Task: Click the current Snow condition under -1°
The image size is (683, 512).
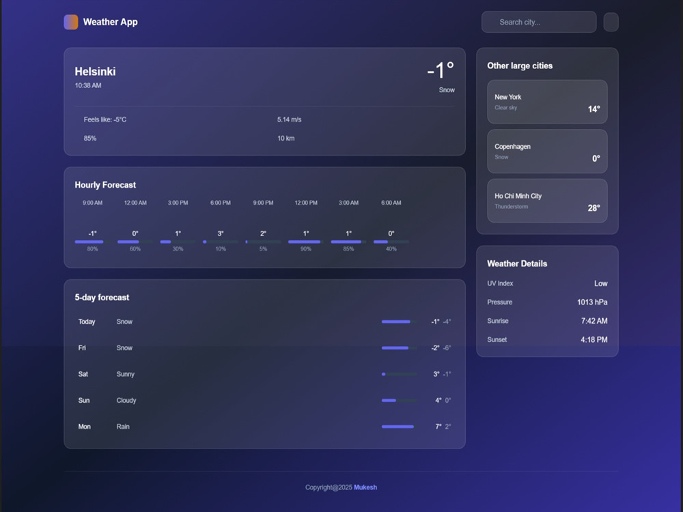Action: click(x=447, y=90)
